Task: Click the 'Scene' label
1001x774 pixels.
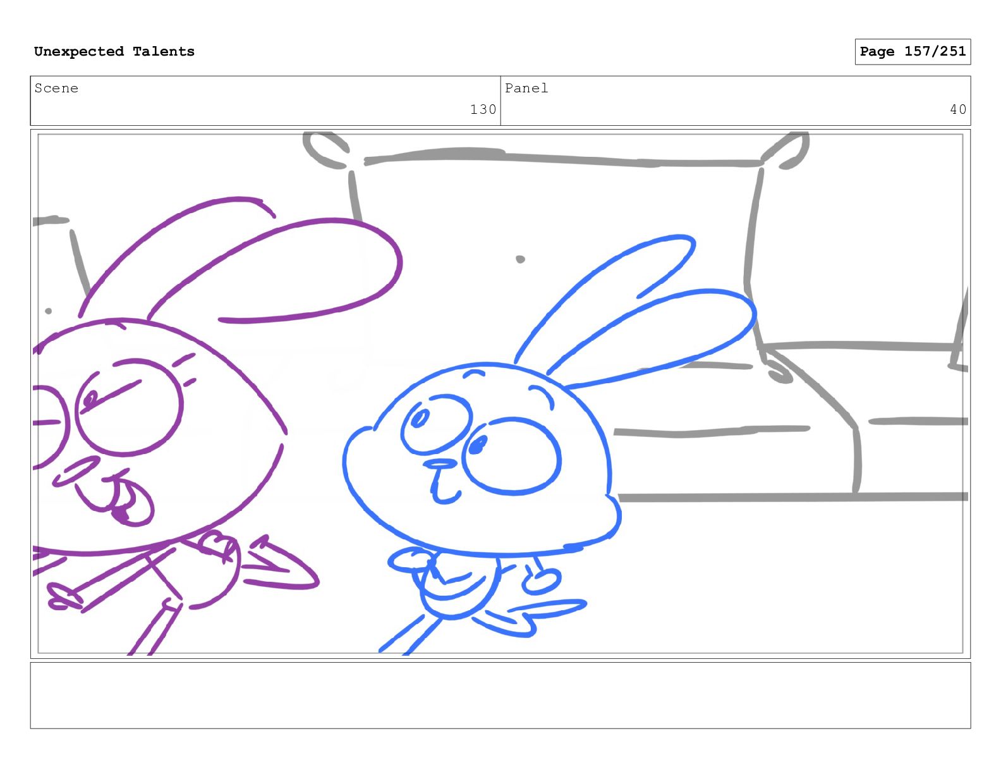Action: coord(56,88)
